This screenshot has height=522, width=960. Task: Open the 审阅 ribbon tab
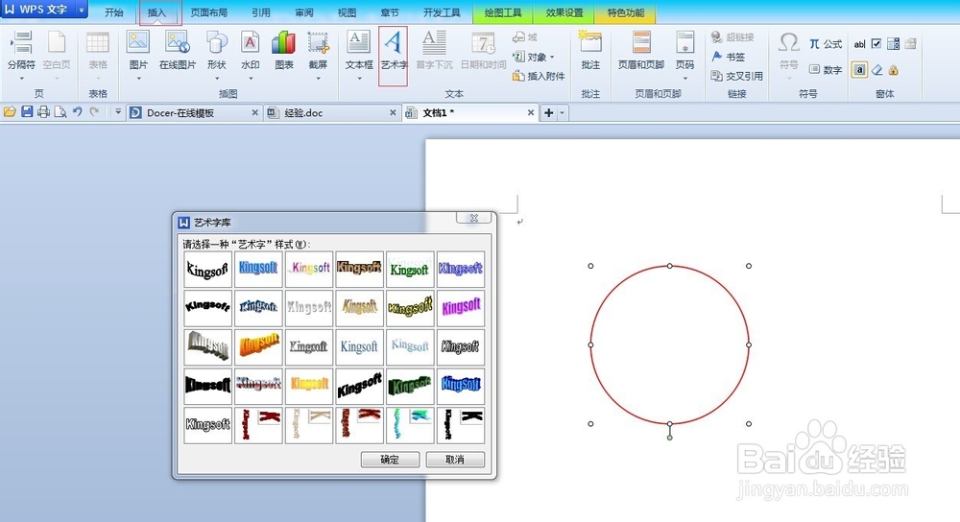303,12
